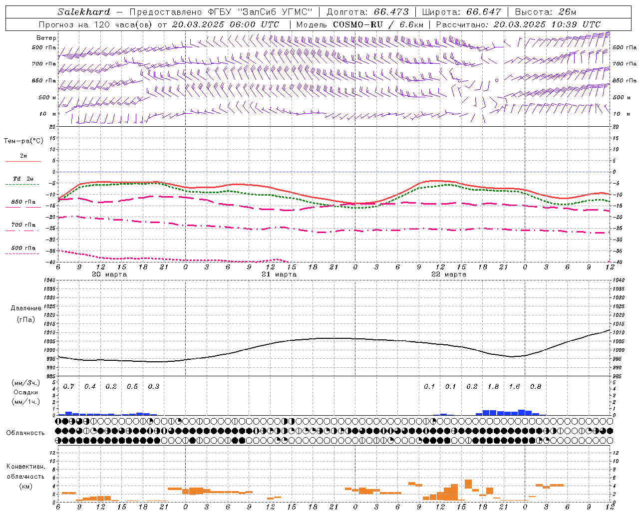This screenshot has width=639, height=511.
Task: Click the 'Тем-ра(°C)' temperature panel label
Action: pos(23,141)
